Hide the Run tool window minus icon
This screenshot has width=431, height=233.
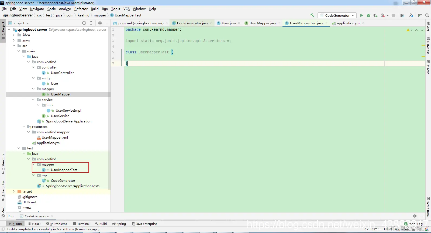422,216
